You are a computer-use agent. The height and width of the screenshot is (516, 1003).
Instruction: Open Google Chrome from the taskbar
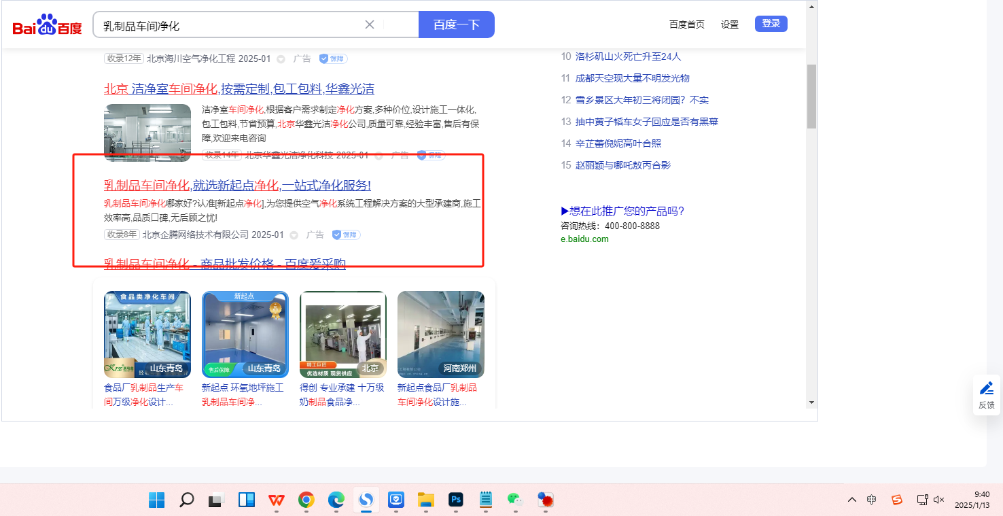tap(306, 500)
